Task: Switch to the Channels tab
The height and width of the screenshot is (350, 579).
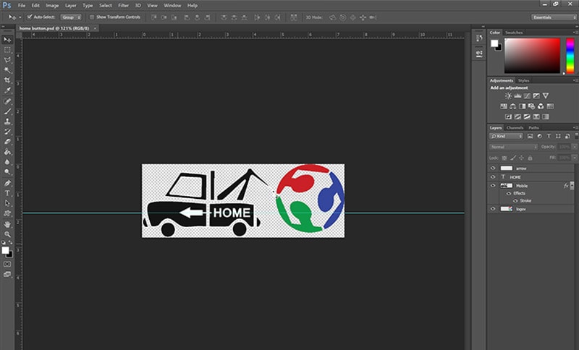Action: pos(515,127)
